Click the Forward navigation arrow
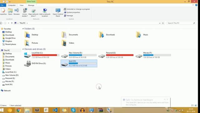The width and height of the screenshot is (200, 113). coord(5,23)
